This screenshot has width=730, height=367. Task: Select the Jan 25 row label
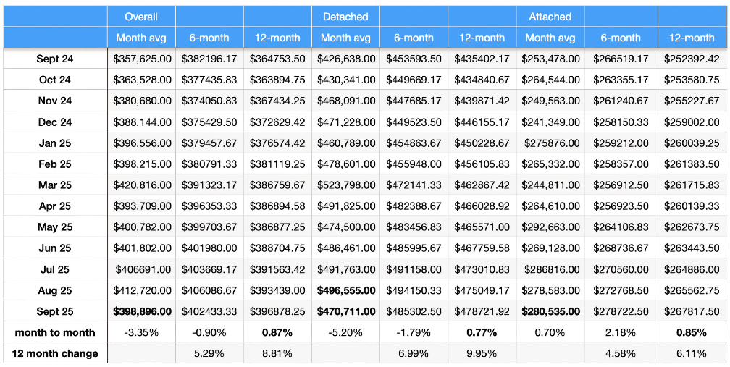[55, 143]
